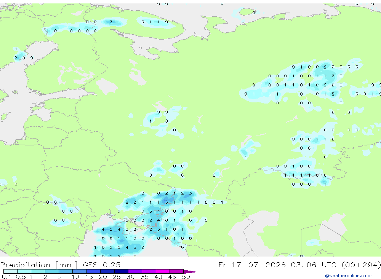Select the legend value '10'
381x279 pixels.
[x=75, y=277]
